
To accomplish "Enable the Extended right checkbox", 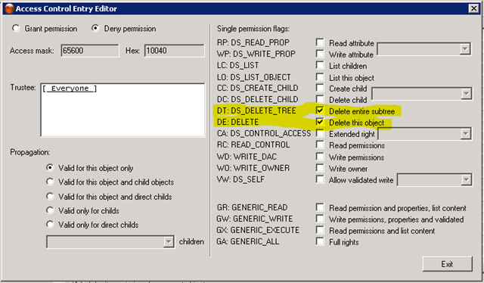I will 320,133.
